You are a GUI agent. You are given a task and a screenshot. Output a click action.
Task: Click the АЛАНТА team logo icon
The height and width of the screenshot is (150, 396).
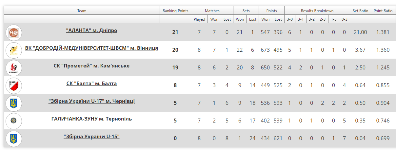[14, 33]
